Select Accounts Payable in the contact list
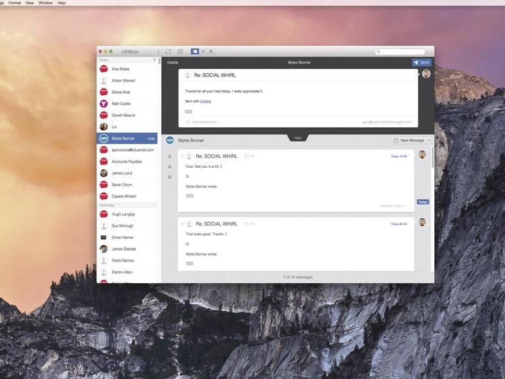Viewport: 505px width, 379px height. (x=127, y=162)
